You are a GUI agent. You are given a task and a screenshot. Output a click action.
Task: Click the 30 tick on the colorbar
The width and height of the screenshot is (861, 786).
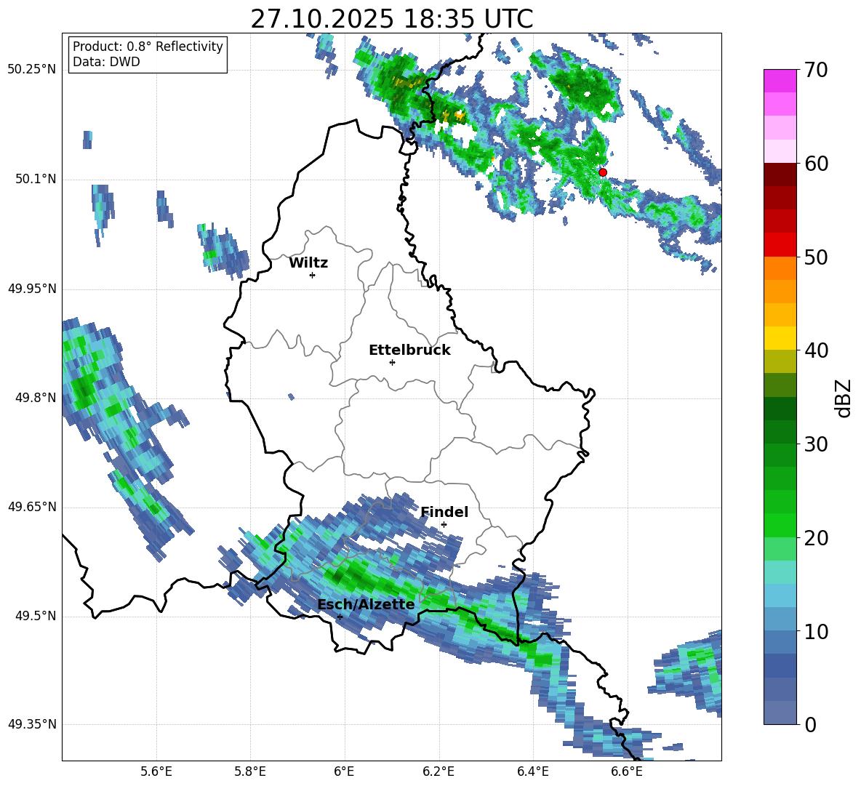point(816,444)
